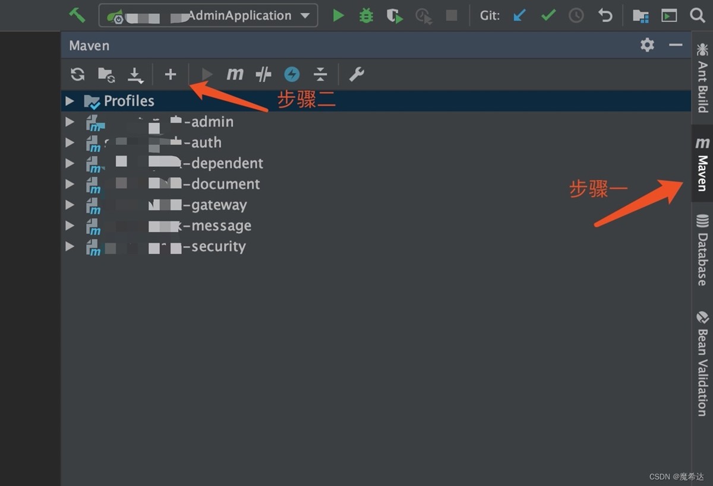Switch to the Ant Build side tab
Viewport: 713px width, 486px height.
click(702, 77)
